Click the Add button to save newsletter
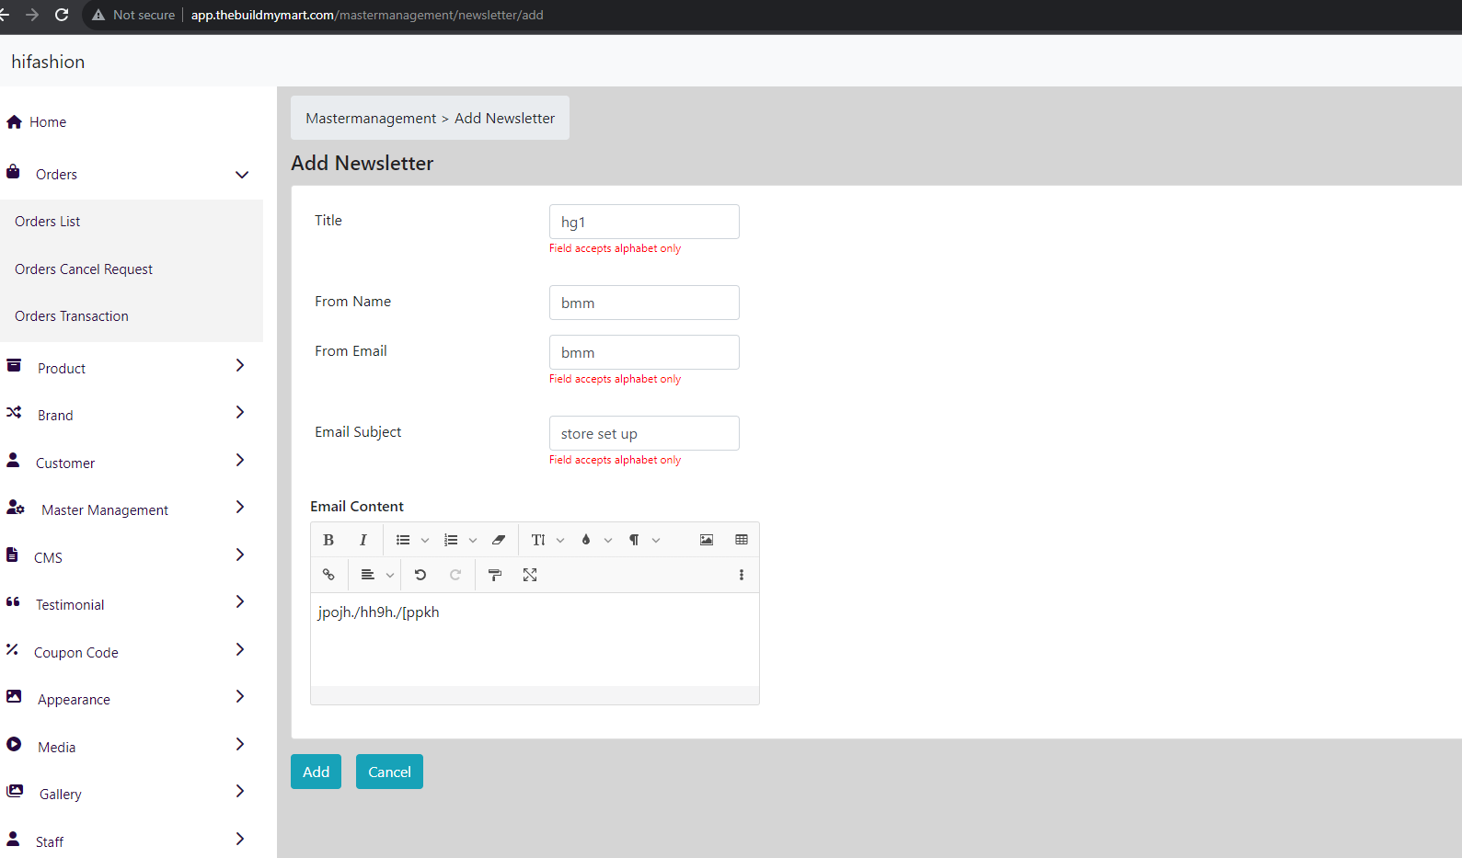1462x858 pixels. pyautogui.click(x=316, y=772)
